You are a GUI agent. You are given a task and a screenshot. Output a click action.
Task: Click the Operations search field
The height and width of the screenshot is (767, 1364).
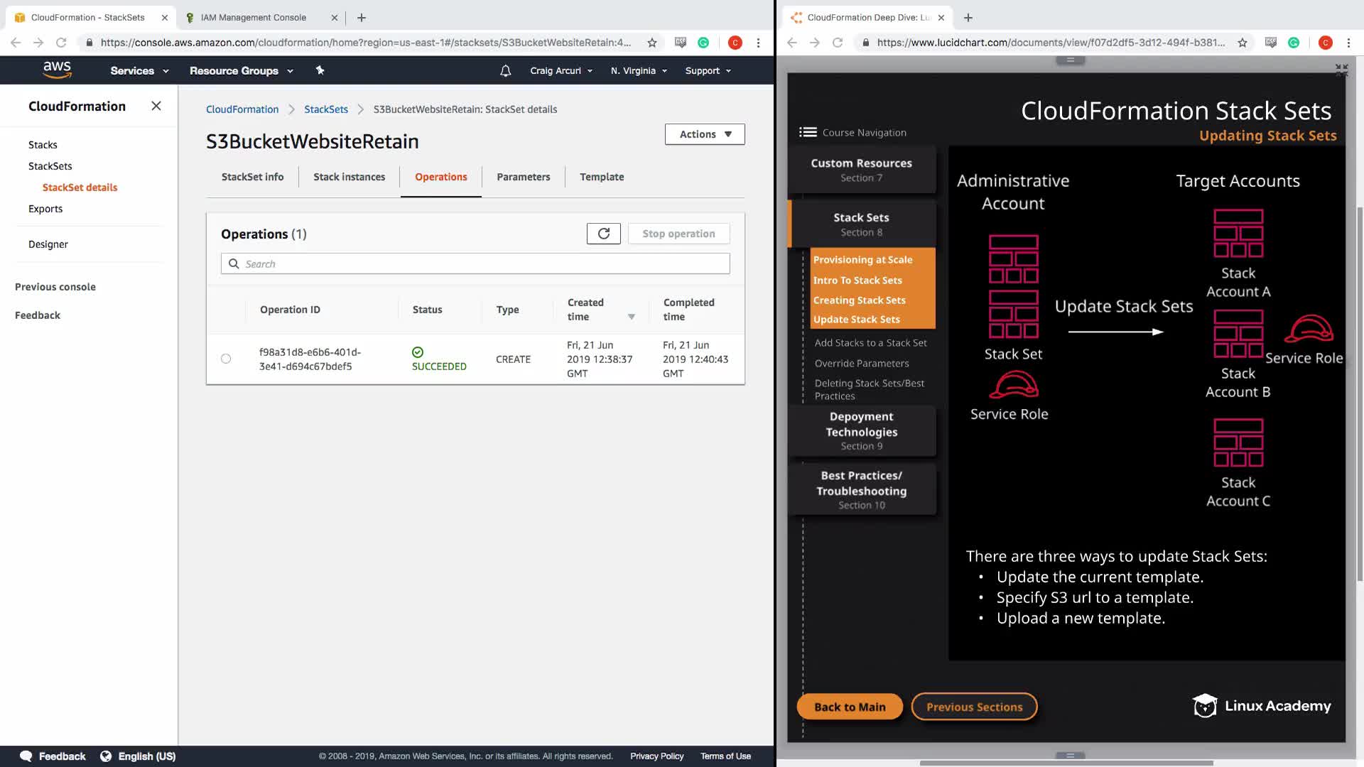click(x=475, y=263)
